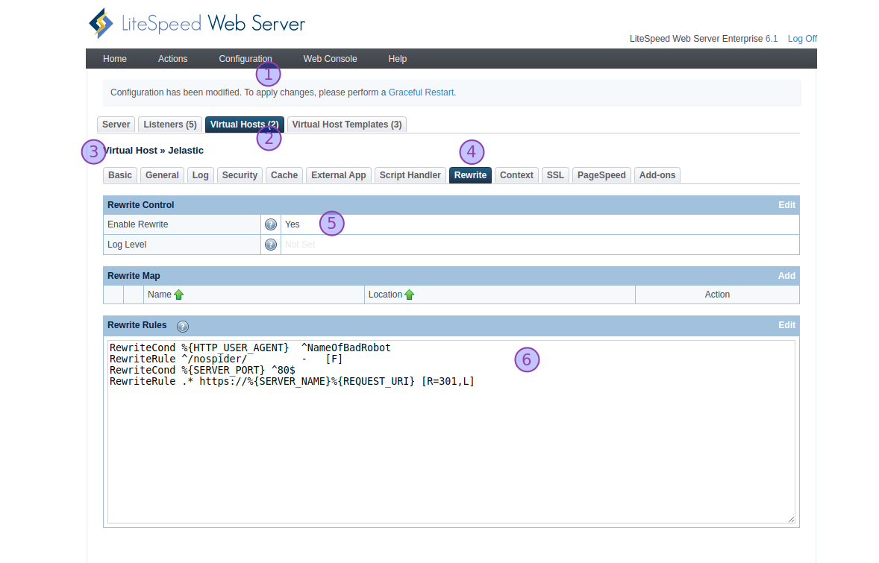This screenshot has width=879, height=563.
Task: Edit the Rewrite Control section
Action: pyautogui.click(x=786, y=205)
